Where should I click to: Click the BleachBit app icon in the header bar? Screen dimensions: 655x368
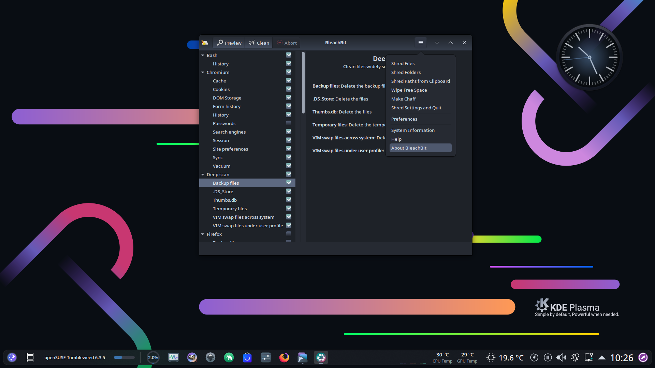205,43
